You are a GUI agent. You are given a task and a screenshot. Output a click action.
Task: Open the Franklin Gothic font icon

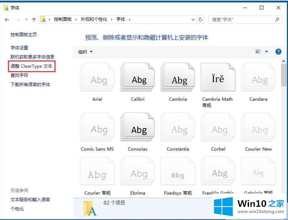pos(218,171)
